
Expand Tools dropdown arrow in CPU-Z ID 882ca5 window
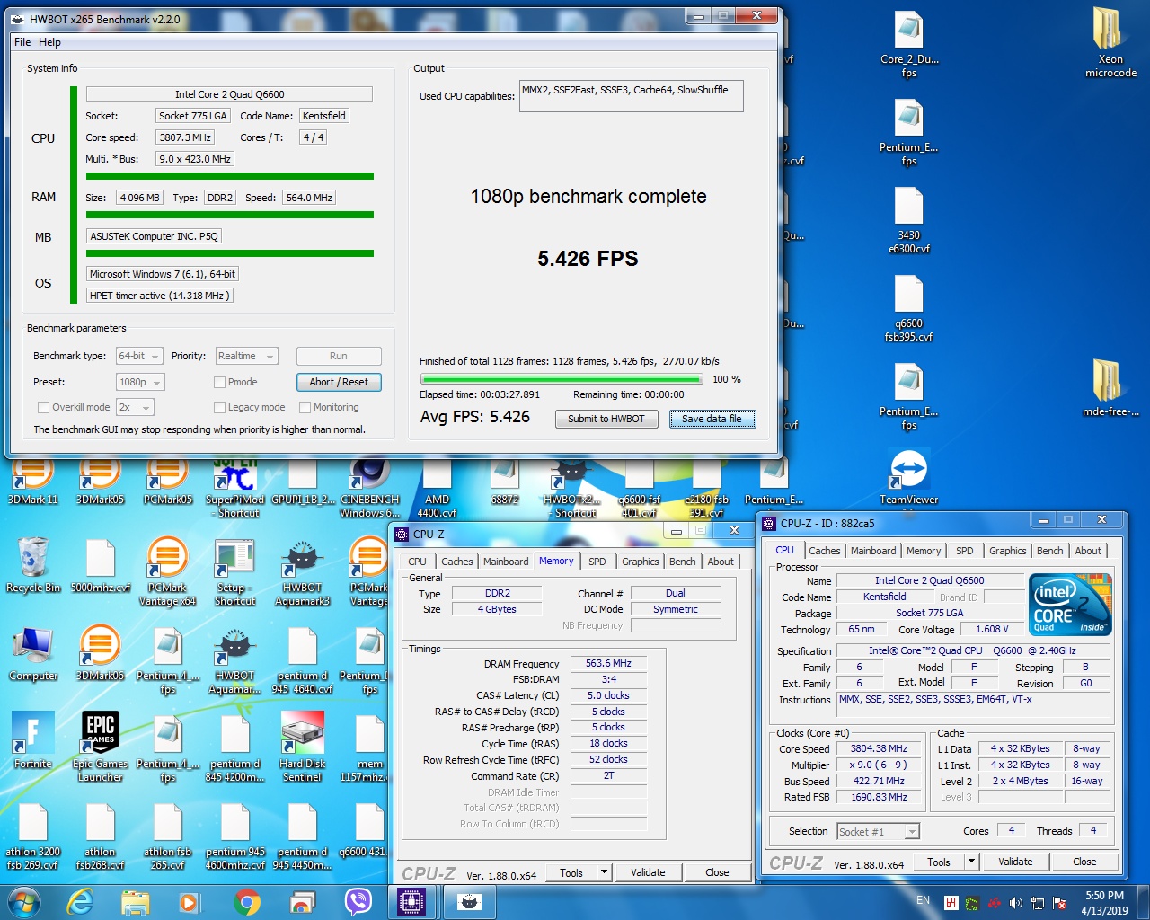(971, 862)
